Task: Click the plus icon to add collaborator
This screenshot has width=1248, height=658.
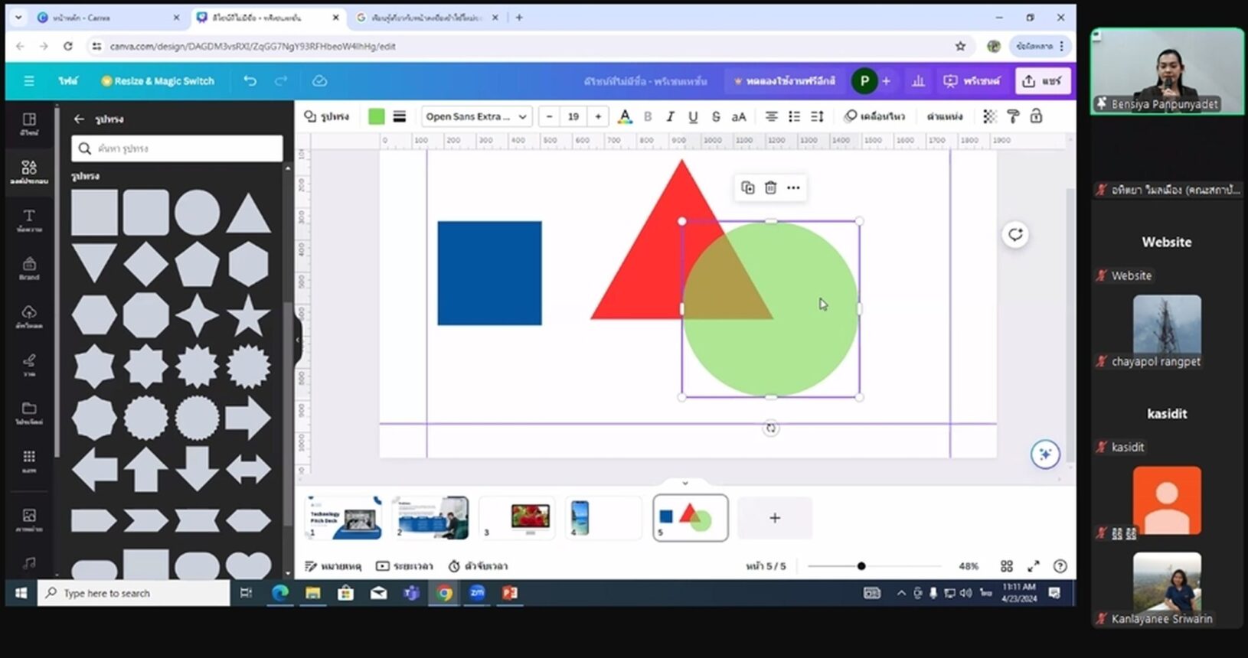Action: (886, 81)
